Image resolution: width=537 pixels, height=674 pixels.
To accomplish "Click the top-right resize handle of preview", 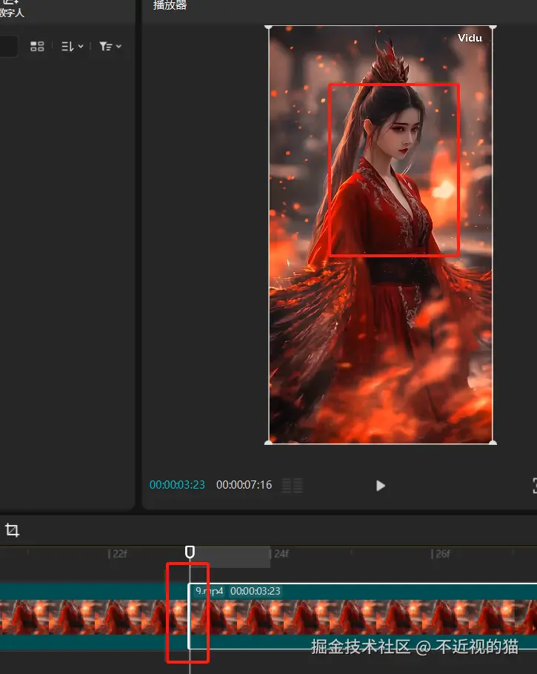I will [x=493, y=27].
